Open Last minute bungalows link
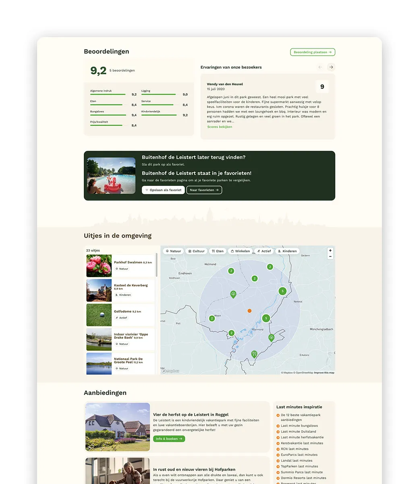Image resolution: width=419 pixels, height=484 pixels. pyautogui.click(x=299, y=426)
